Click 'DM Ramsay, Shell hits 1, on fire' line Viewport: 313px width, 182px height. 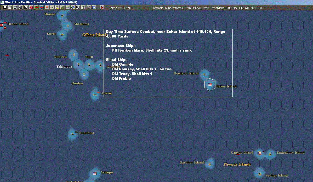(x=142, y=69)
